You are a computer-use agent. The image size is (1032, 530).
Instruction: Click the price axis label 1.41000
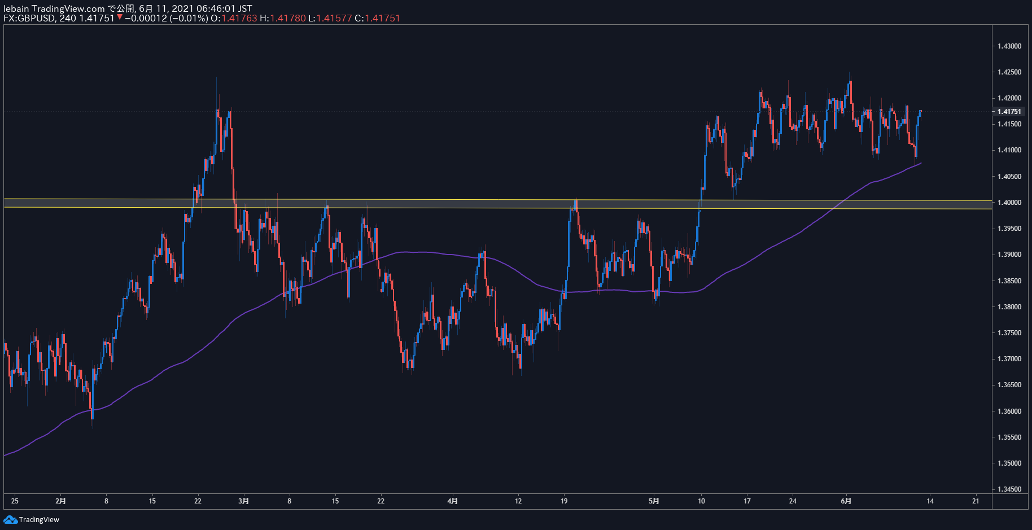click(x=1009, y=150)
